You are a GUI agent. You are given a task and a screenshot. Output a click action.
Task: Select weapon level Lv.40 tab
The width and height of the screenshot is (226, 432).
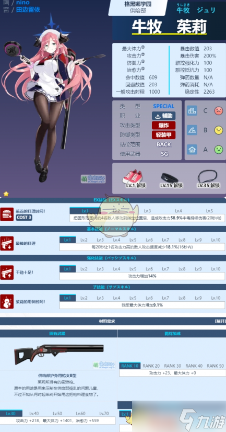pos(34,414)
